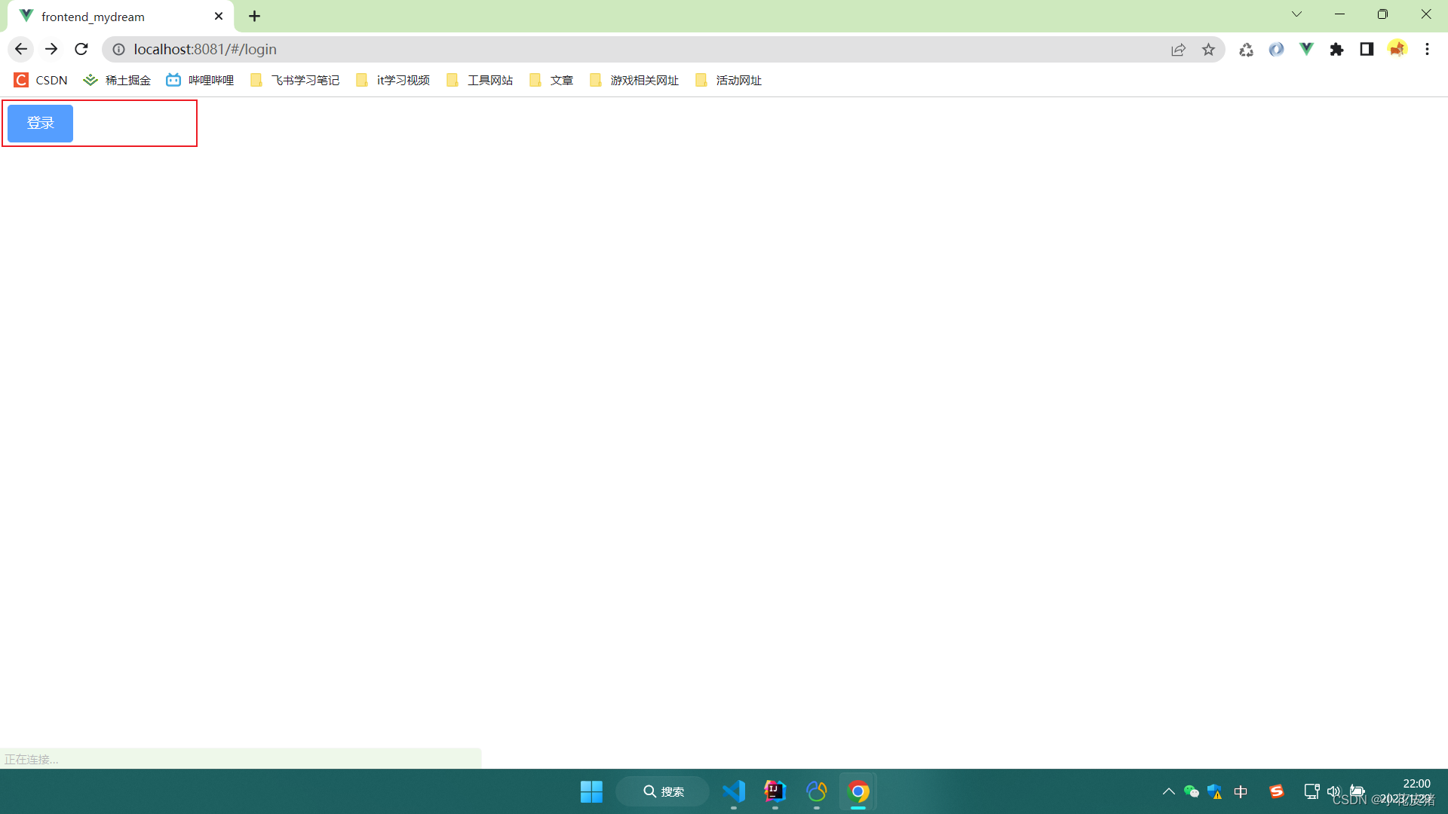The width and height of the screenshot is (1448, 814).
Task: Reload the current page
Action: (x=81, y=49)
